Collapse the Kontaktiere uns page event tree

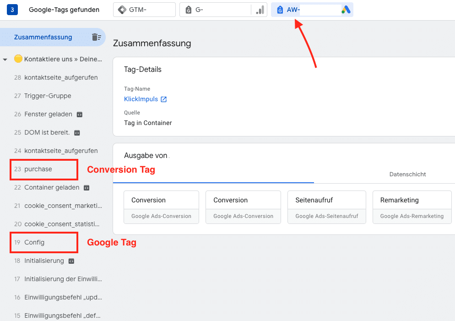5,60
